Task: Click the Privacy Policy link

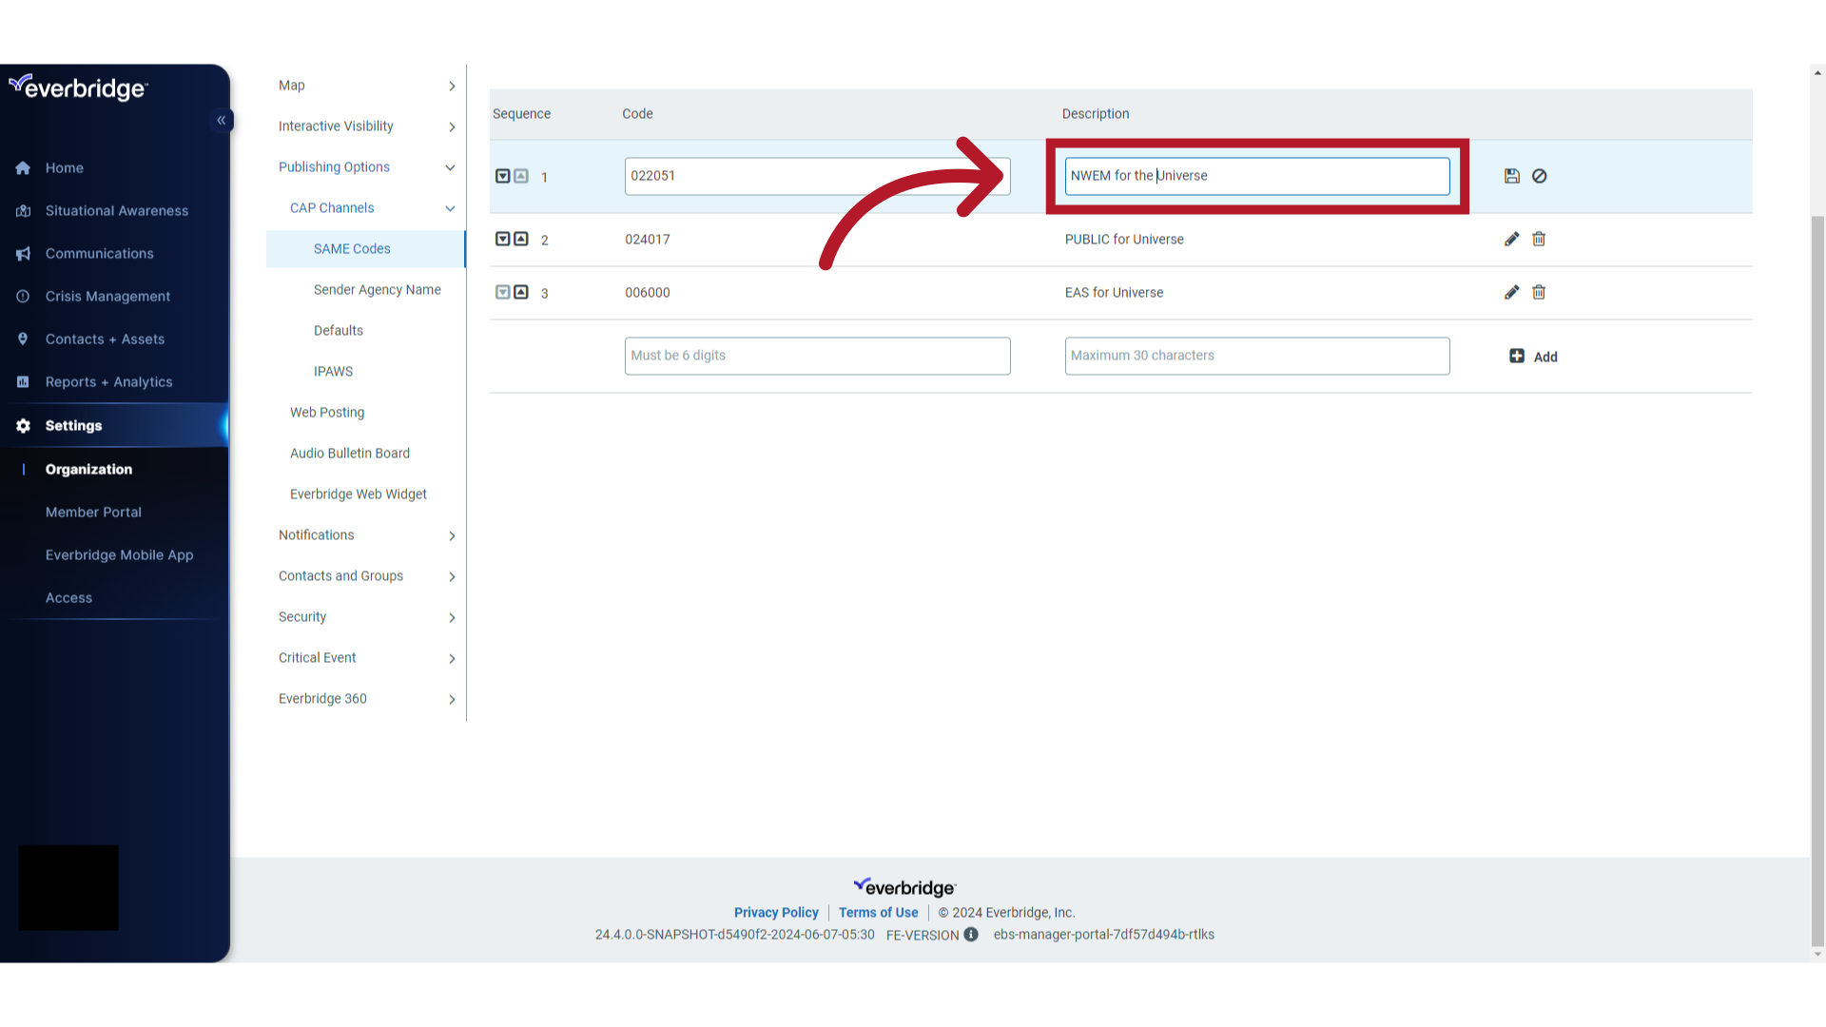Action: [x=776, y=912]
